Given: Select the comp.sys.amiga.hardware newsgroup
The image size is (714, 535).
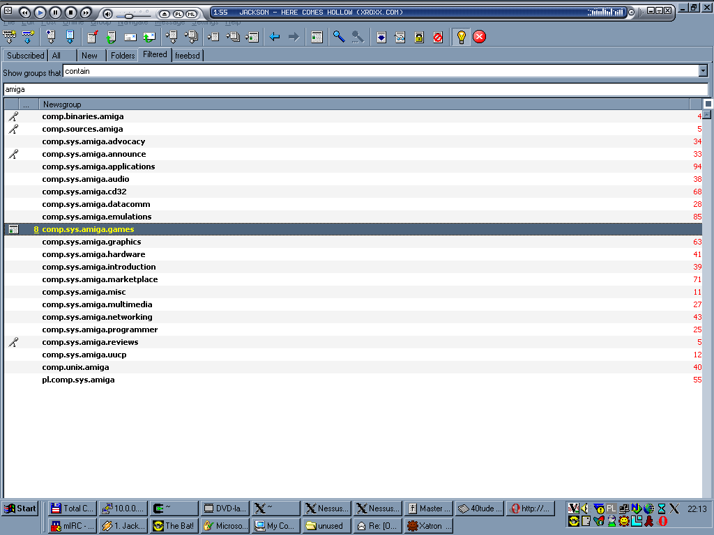Looking at the screenshot, I should tap(93, 254).
